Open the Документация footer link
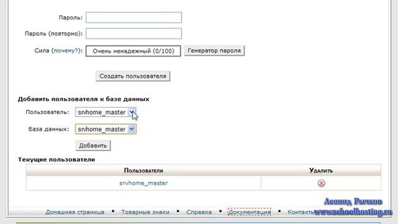Screen dimensions: 398x224 (249, 212)
